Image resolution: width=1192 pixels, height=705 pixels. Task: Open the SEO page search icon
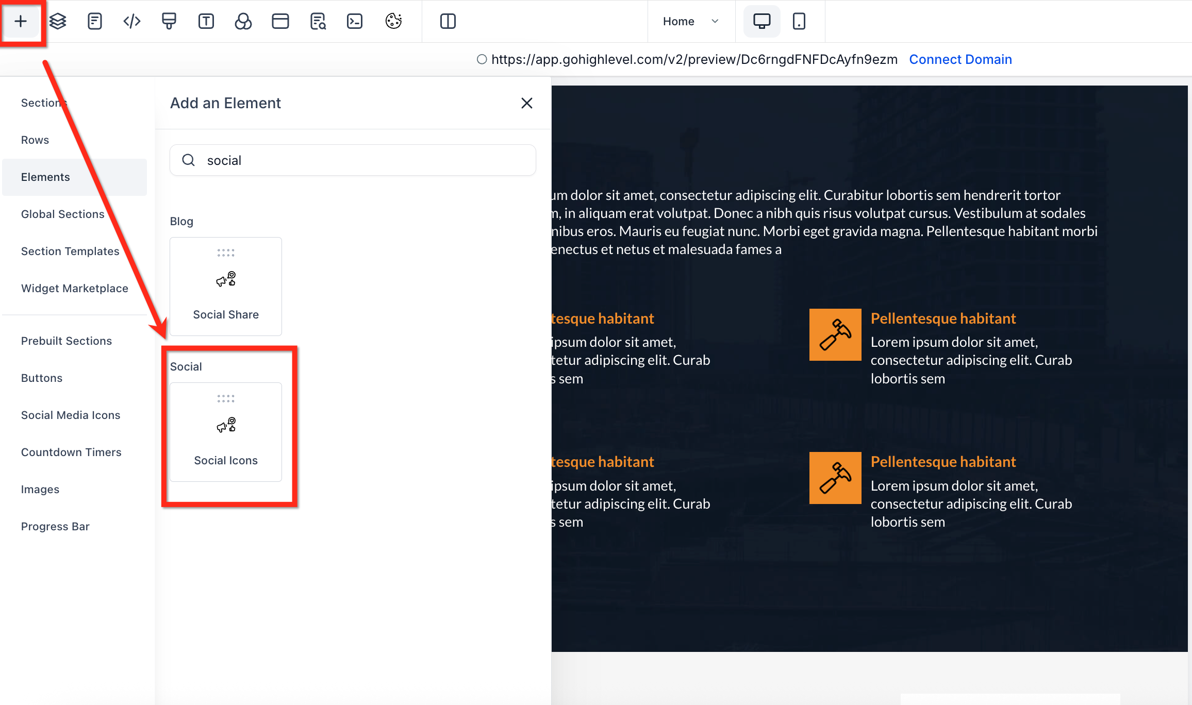pyautogui.click(x=318, y=21)
